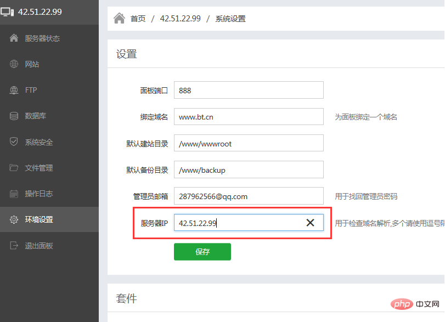The width and height of the screenshot is (445, 322).
Task: Click the hint 用于找回管理员密码
Action: pyautogui.click(x=366, y=196)
